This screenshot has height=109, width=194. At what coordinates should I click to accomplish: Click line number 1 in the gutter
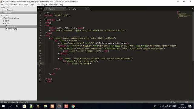(41, 13)
